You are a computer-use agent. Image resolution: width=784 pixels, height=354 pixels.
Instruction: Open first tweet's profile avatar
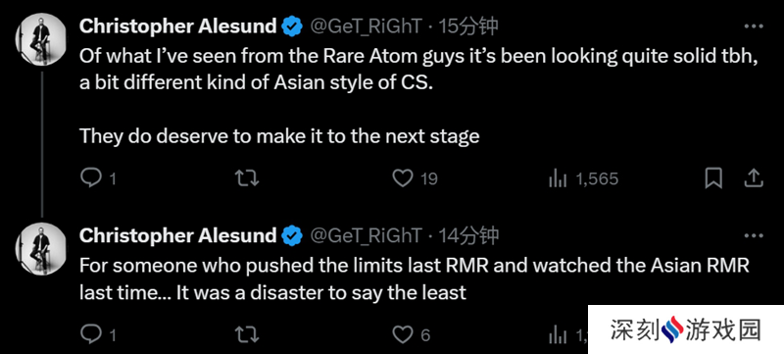[41, 39]
